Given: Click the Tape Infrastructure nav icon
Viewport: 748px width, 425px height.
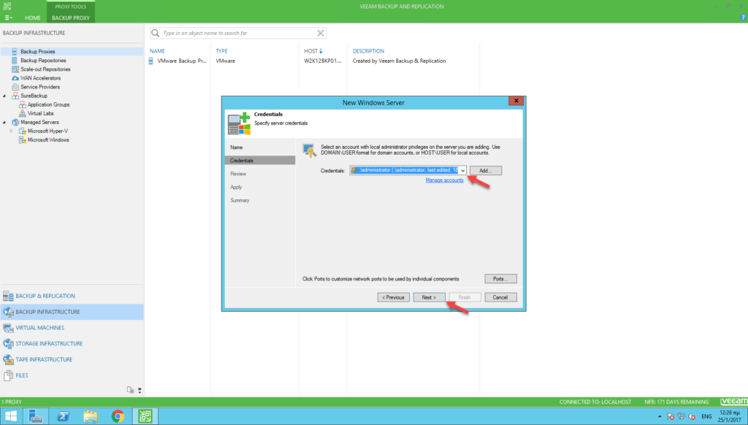Looking at the screenshot, I should pyautogui.click(x=8, y=360).
